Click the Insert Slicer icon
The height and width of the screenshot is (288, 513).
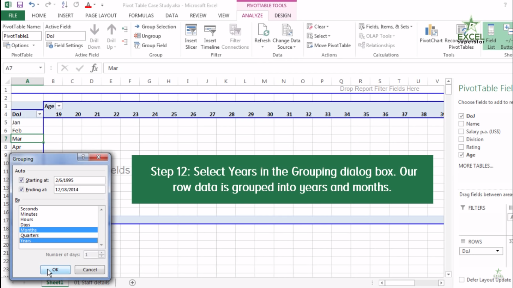[191, 30]
